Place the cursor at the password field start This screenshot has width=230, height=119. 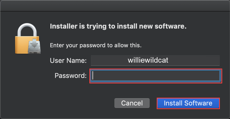[94, 76]
